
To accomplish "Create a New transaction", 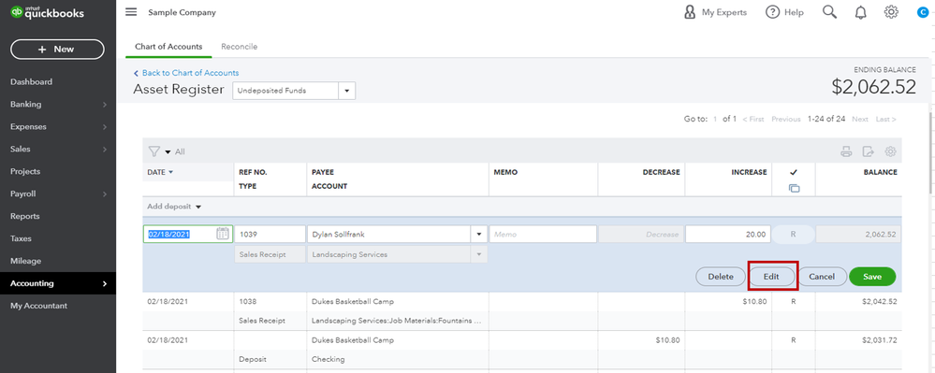I will 57,50.
